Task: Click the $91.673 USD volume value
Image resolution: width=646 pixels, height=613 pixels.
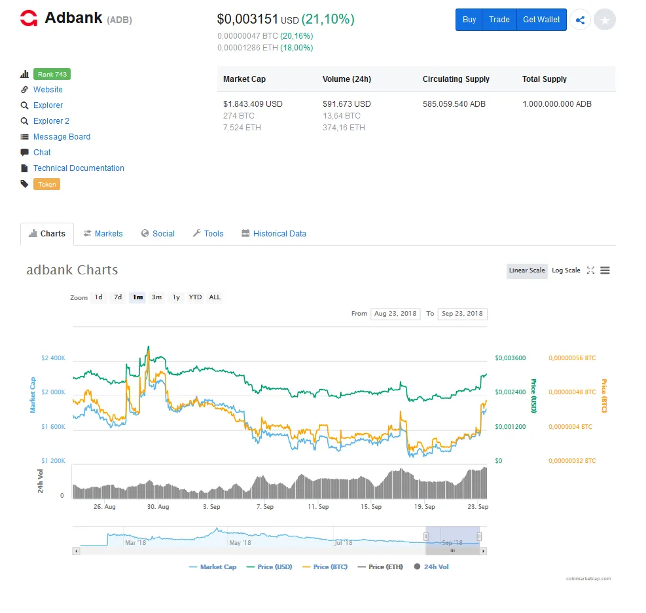Action: pyautogui.click(x=347, y=104)
